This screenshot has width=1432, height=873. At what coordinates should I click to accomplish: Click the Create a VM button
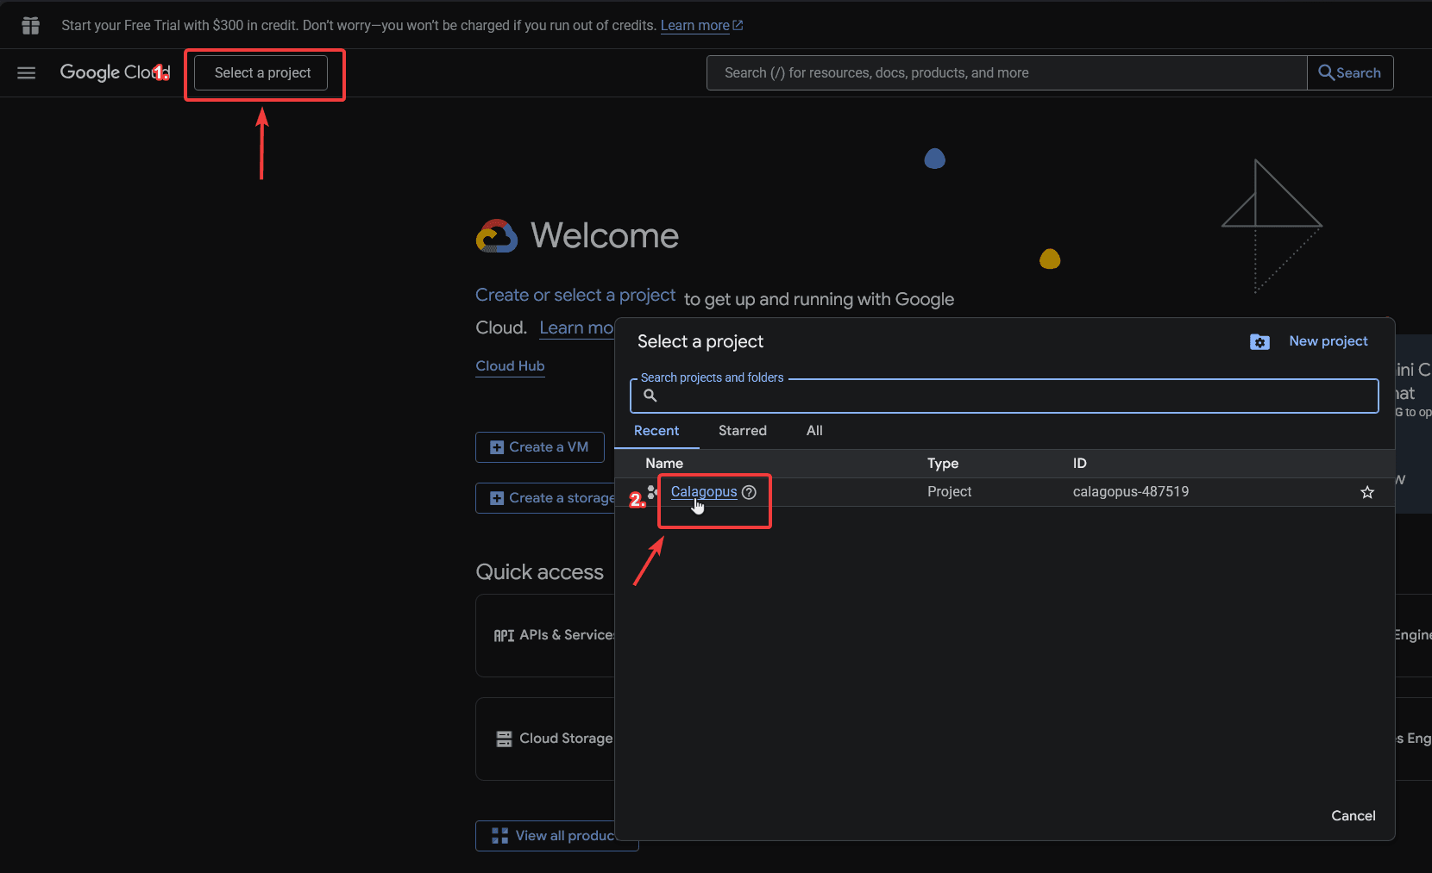[540, 447]
